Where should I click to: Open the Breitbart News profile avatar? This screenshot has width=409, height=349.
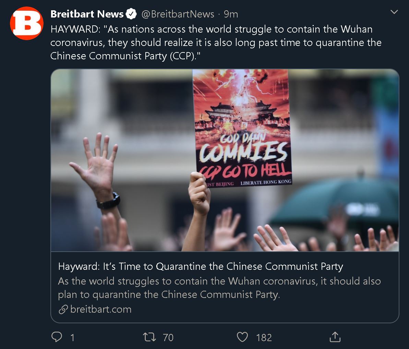[x=27, y=23]
